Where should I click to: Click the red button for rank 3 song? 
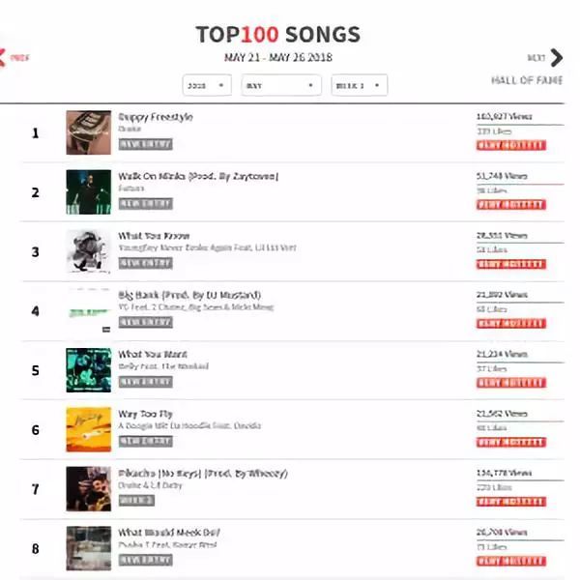click(x=511, y=264)
